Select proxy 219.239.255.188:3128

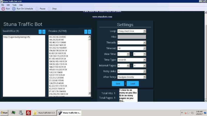tap(58, 94)
